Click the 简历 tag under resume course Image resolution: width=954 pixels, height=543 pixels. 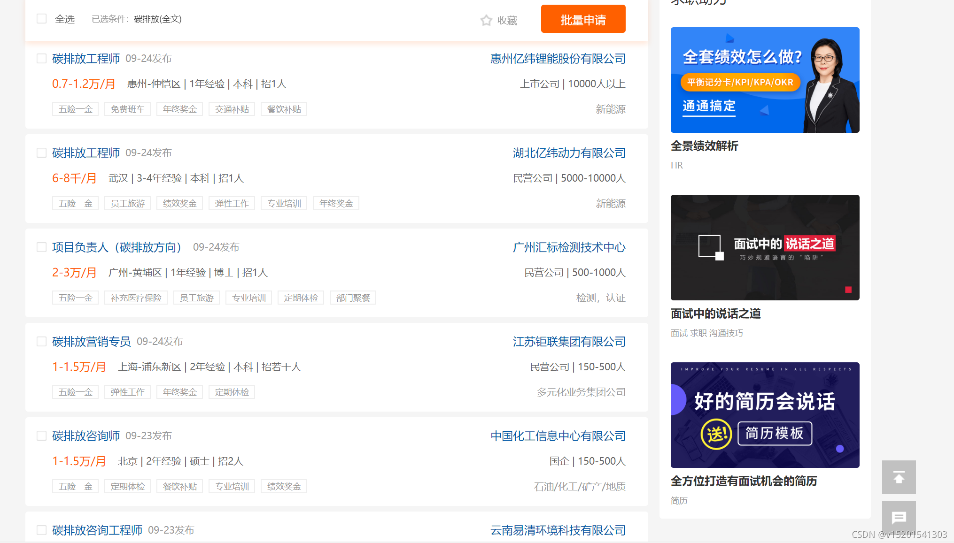click(x=679, y=500)
